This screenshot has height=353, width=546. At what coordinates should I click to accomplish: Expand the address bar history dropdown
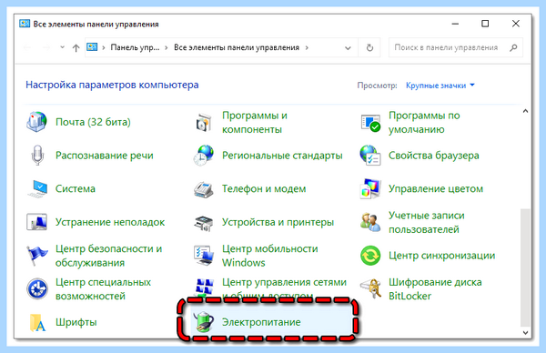pyautogui.click(x=348, y=48)
